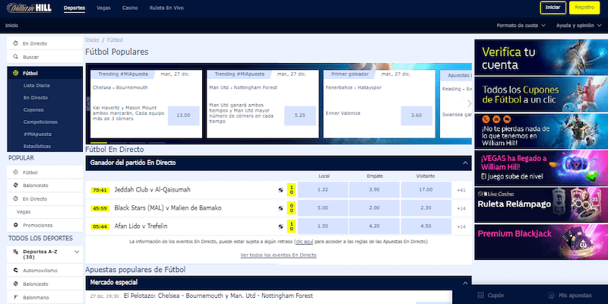
Task: Bet Visitante 17.00 on Al-Qaisumah
Action: (x=426, y=189)
